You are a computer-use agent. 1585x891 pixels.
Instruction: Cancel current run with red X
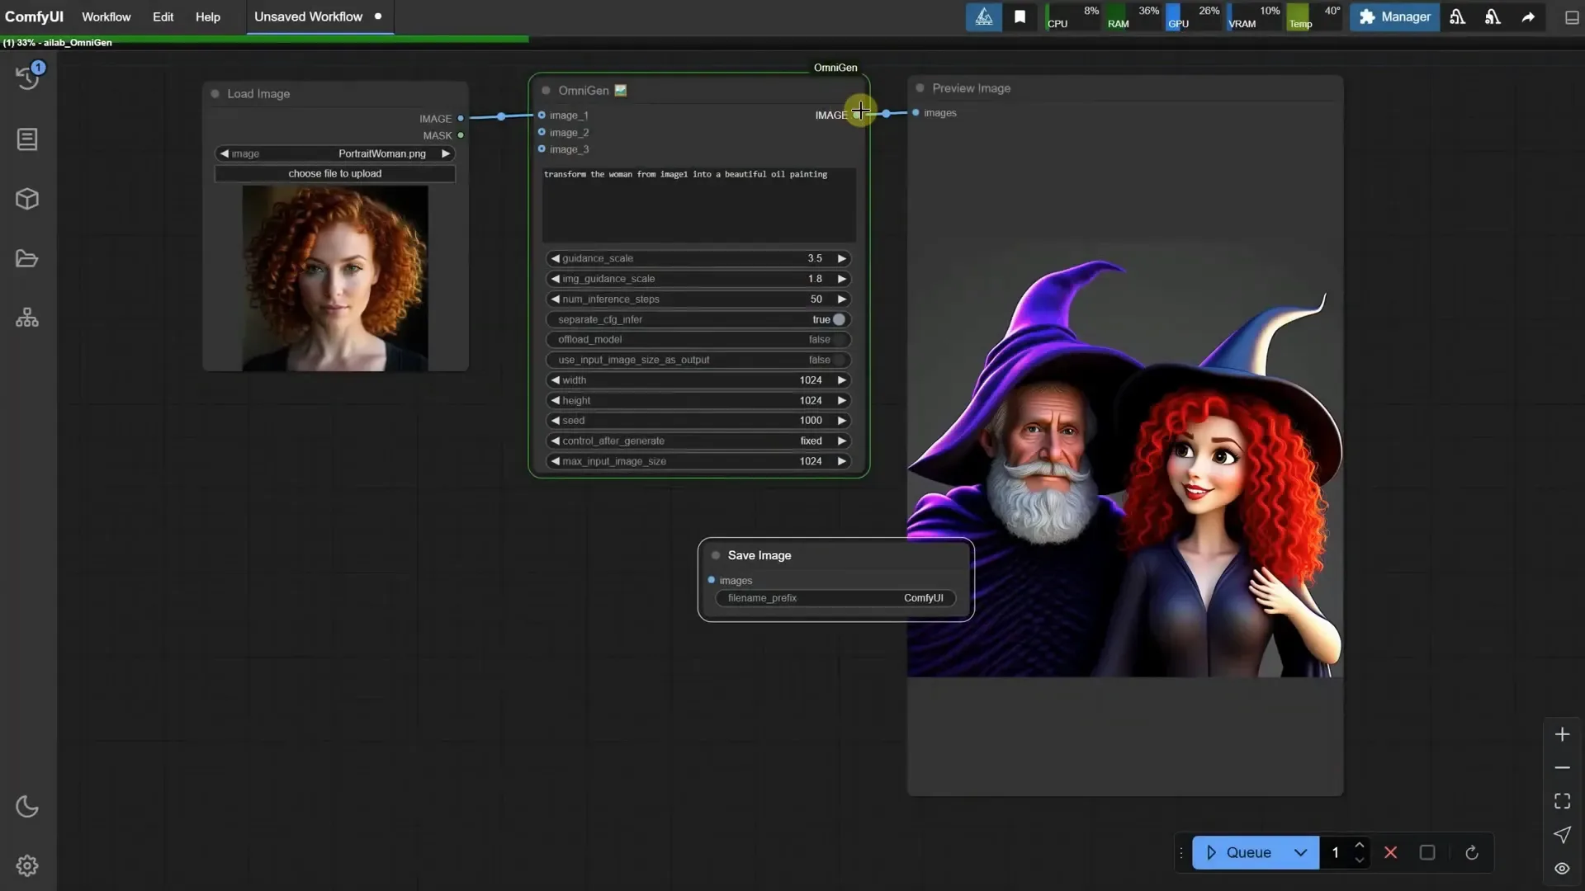(x=1390, y=853)
